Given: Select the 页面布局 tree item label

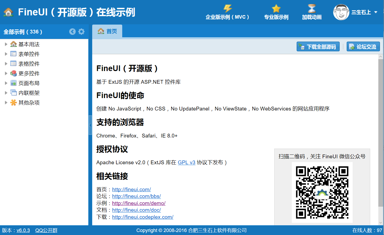Looking at the screenshot, I should pos(29,83).
